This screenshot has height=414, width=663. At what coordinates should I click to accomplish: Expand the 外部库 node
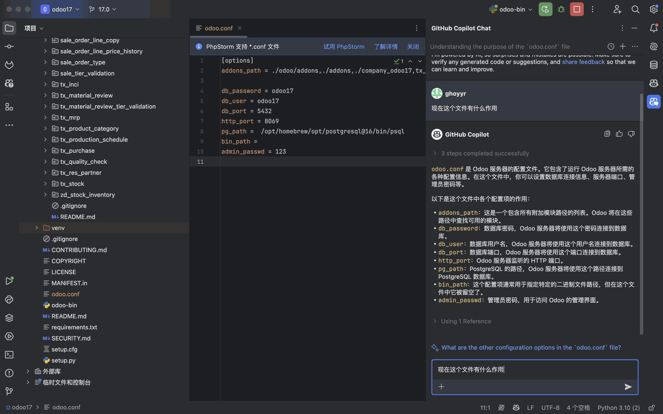pyautogui.click(x=28, y=371)
